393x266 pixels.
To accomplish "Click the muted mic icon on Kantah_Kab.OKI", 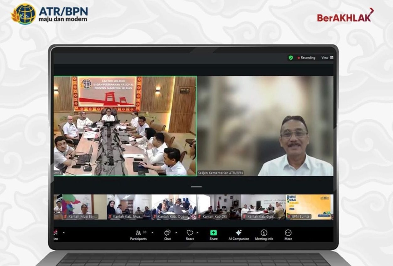I will click(x=199, y=216).
